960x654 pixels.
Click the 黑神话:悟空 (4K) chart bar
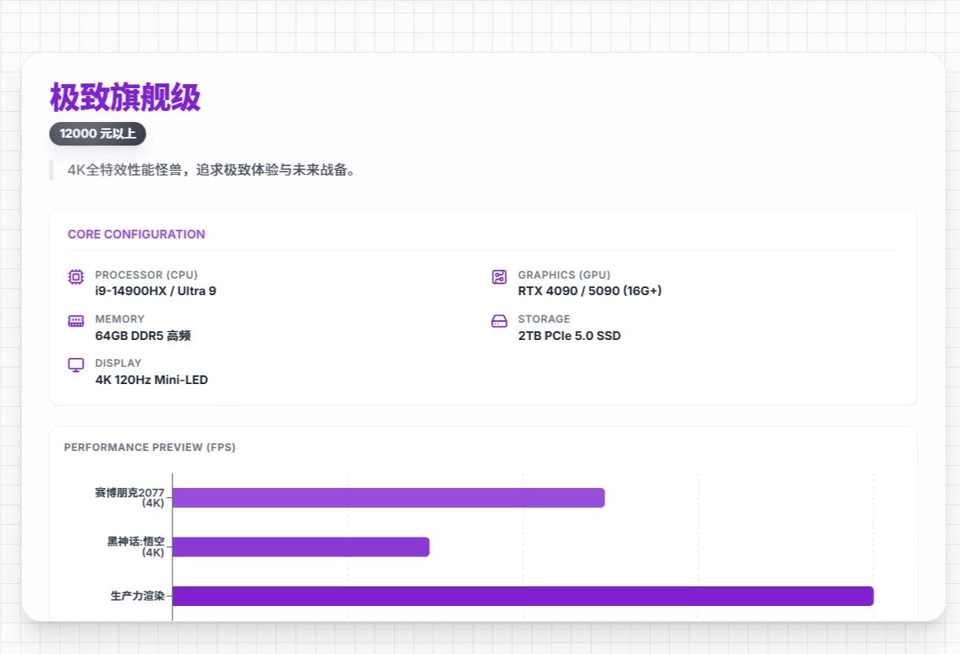pos(301,547)
